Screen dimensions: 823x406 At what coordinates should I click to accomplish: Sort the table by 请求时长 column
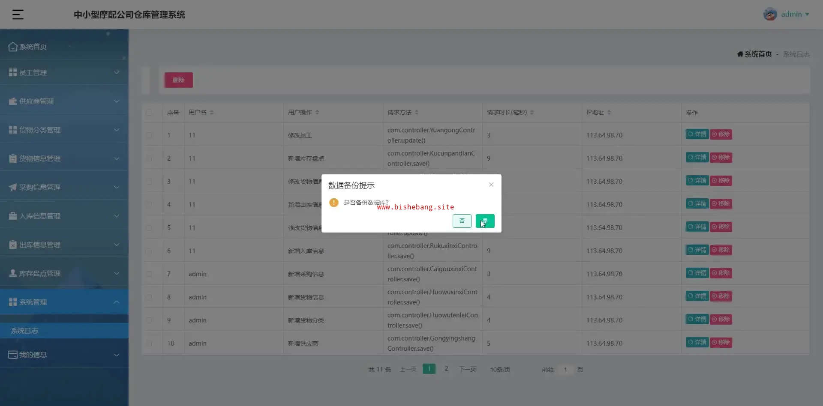click(x=532, y=112)
